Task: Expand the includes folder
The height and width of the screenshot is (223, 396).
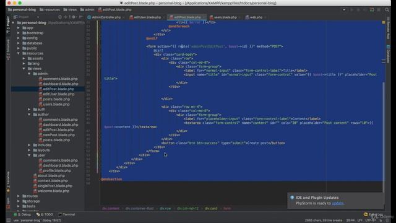Action: [29, 145]
